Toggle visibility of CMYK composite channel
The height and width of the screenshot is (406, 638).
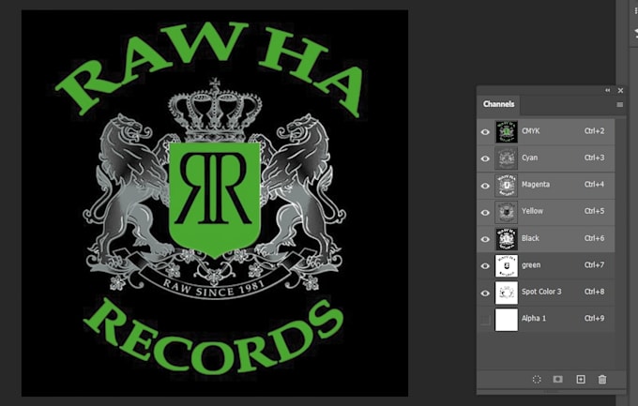485,132
